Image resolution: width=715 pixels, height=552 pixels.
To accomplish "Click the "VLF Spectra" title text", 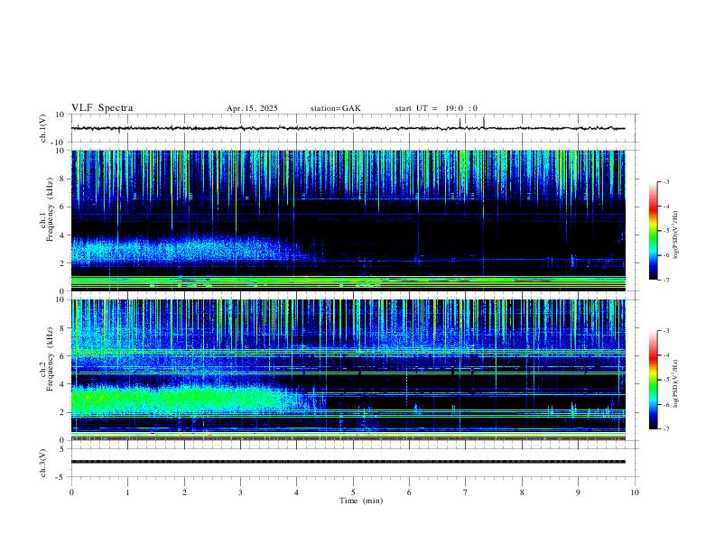I will [102, 108].
